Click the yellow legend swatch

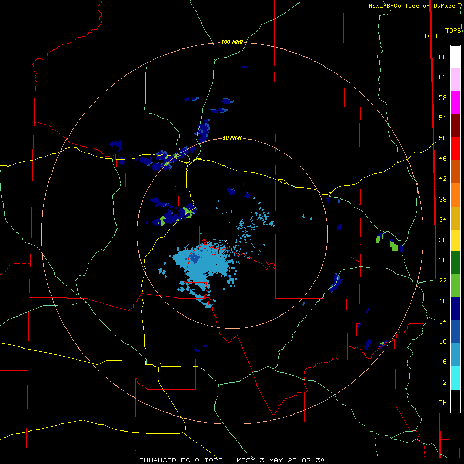pyautogui.click(x=455, y=240)
